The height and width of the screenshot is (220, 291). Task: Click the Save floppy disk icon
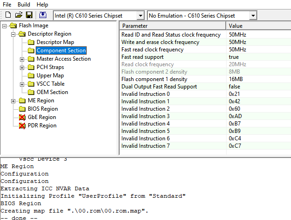point(29,15)
